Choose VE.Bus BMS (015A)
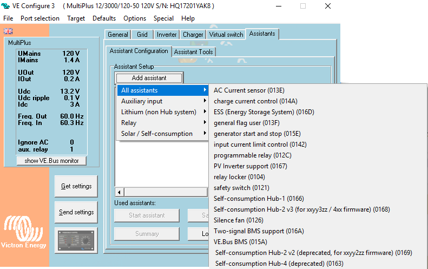 tap(318, 242)
